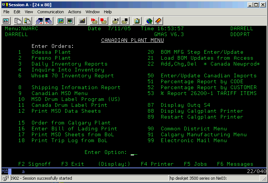Screen dimensions: 268x183
Task: Click the F2 Signoff function key label
Action: coord(34,164)
